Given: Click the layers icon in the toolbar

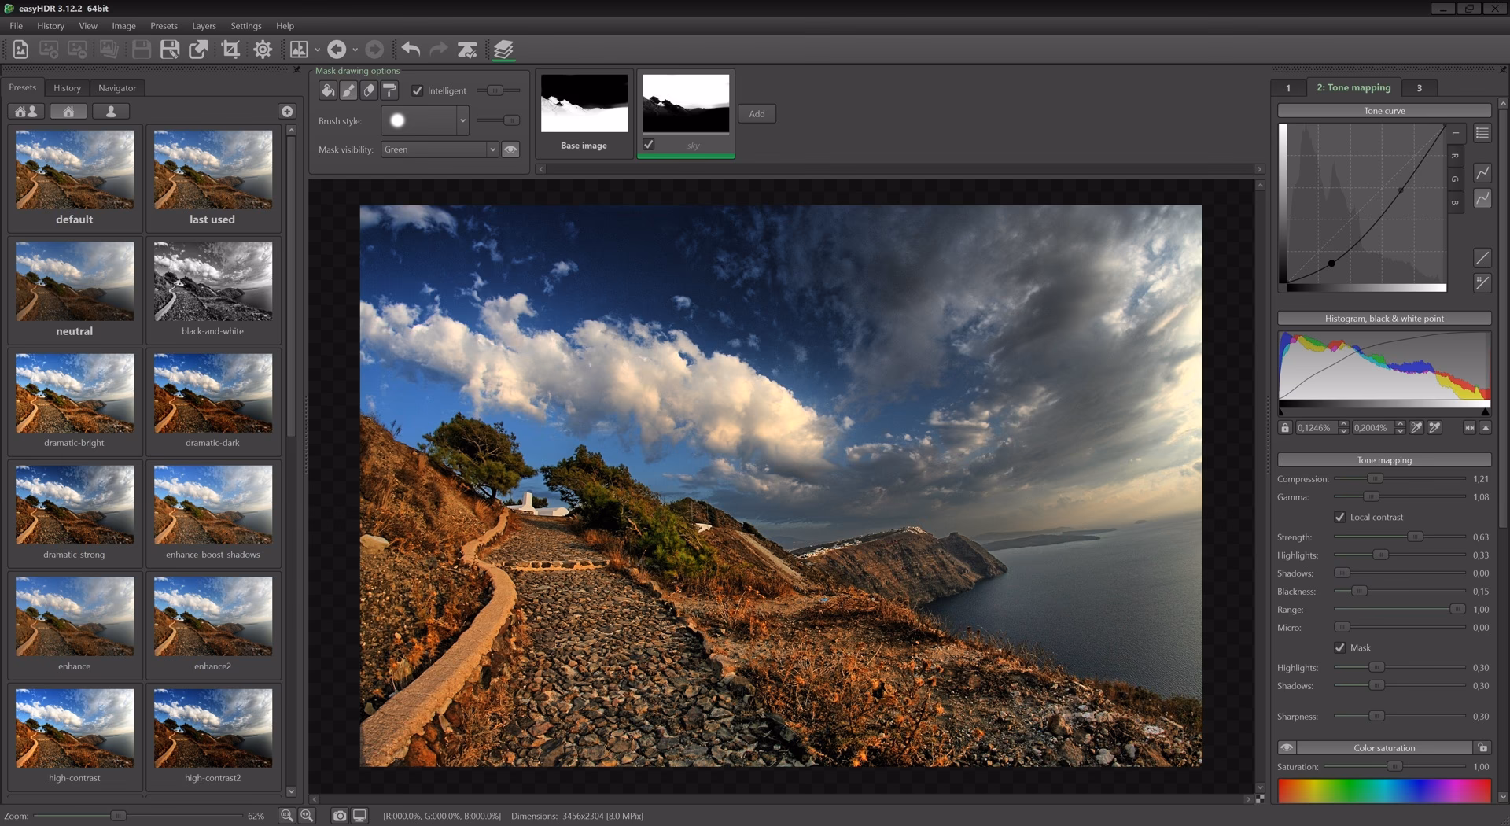Looking at the screenshot, I should [x=503, y=49].
